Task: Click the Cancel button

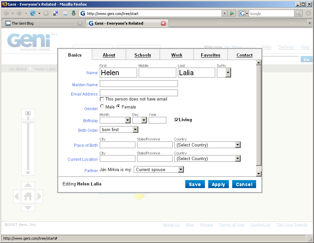Action: (x=244, y=184)
